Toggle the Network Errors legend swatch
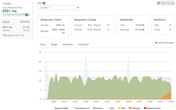 tap(145, 108)
